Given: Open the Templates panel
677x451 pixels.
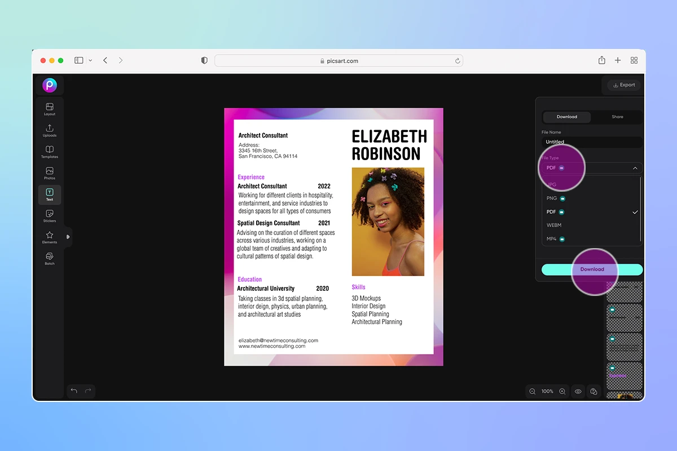Looking at the screenshot, I should coord(49,152).
